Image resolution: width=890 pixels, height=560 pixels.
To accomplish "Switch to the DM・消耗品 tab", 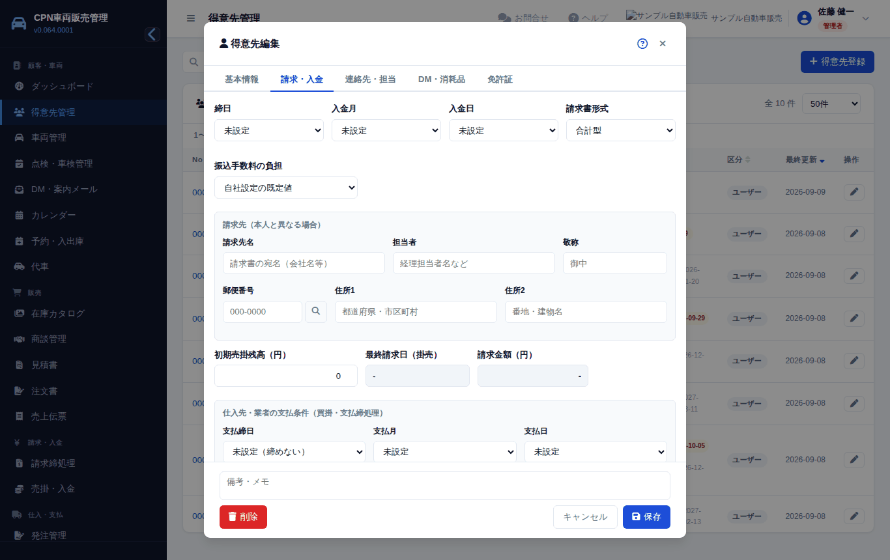I will coord(442,79).
